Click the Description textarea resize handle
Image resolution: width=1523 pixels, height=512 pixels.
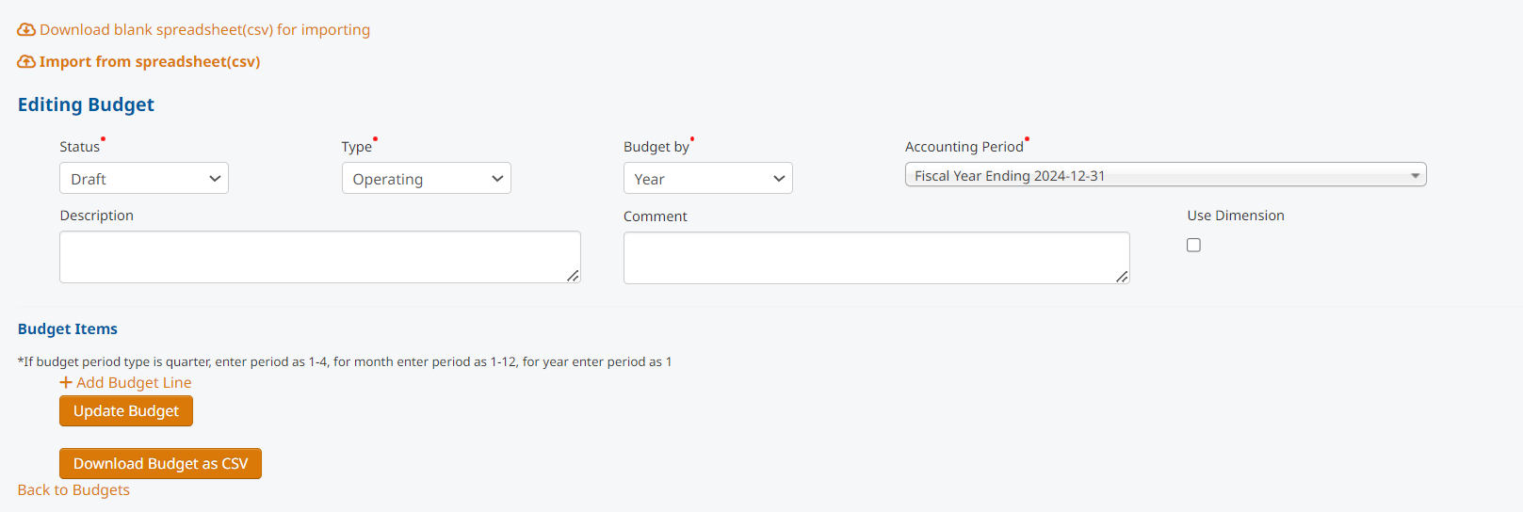573,276
